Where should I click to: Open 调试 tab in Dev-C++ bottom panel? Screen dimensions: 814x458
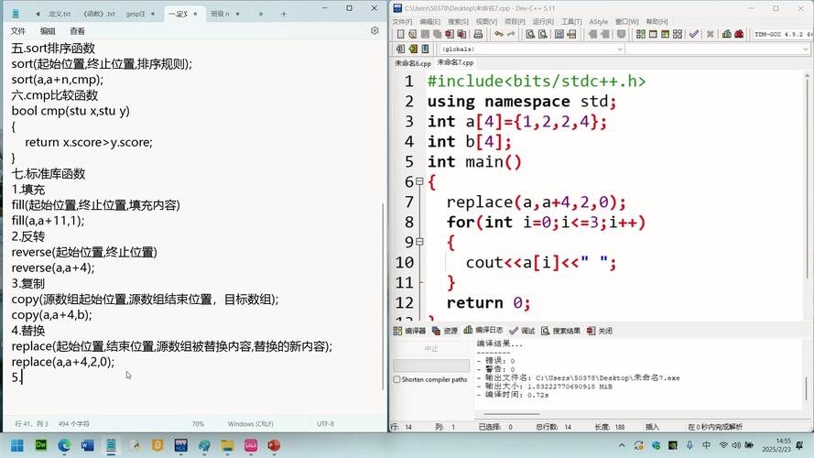(x=522, y=331)
